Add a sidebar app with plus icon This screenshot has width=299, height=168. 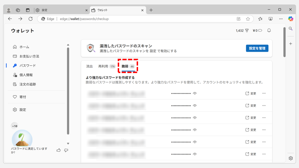pyautogui.click(x=291, y=44)
